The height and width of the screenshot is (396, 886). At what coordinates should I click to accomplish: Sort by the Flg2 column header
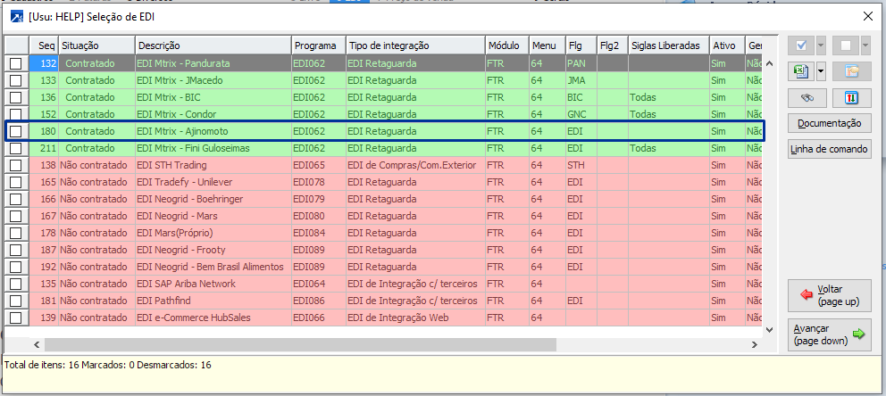click(x=613, y=45)
